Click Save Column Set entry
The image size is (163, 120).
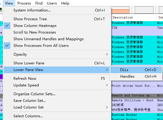tap(57, 101)
